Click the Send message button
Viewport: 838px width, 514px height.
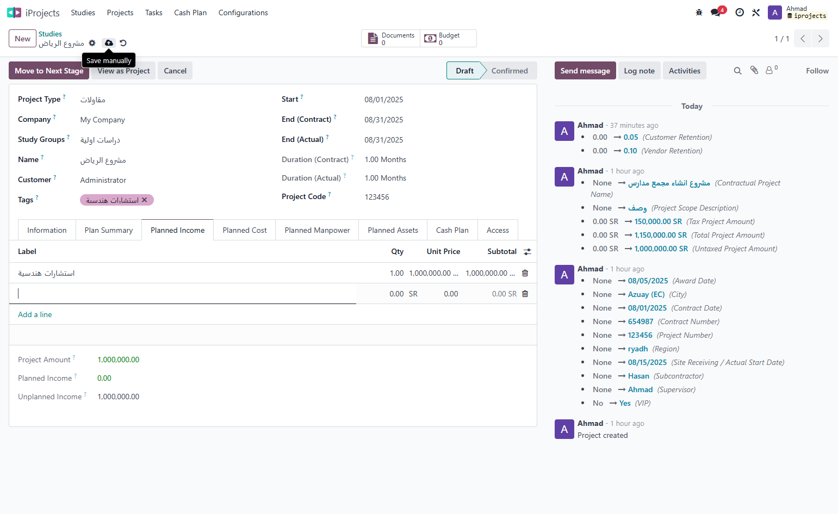pos(585,71)
